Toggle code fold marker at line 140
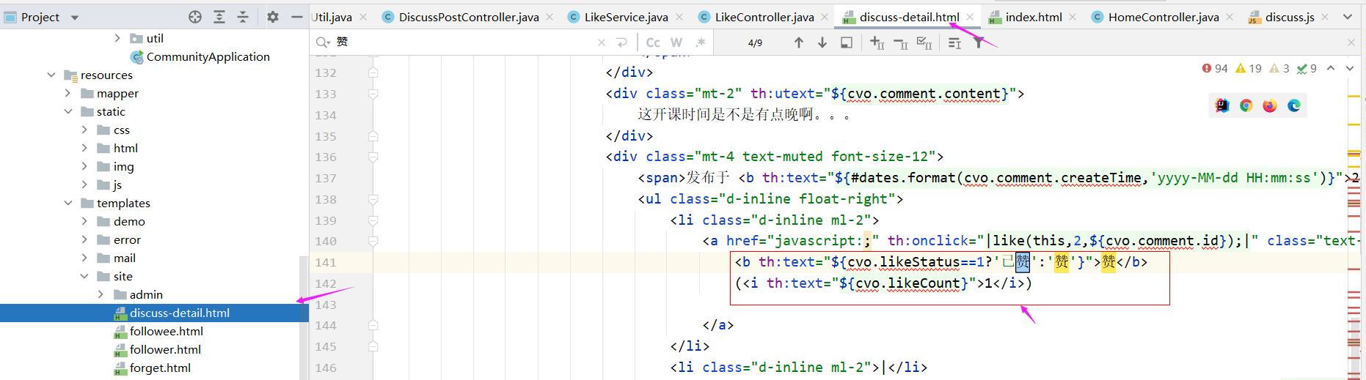Screen dimensions: 1366x380 pyautogui.click(x=373, y=241)
